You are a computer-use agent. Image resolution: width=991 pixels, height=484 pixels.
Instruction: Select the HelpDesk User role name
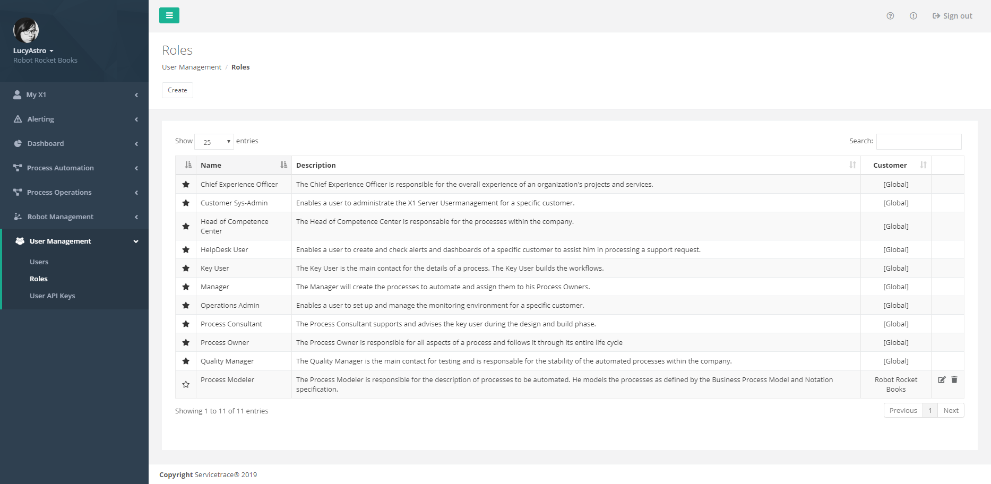coord(224,249)
